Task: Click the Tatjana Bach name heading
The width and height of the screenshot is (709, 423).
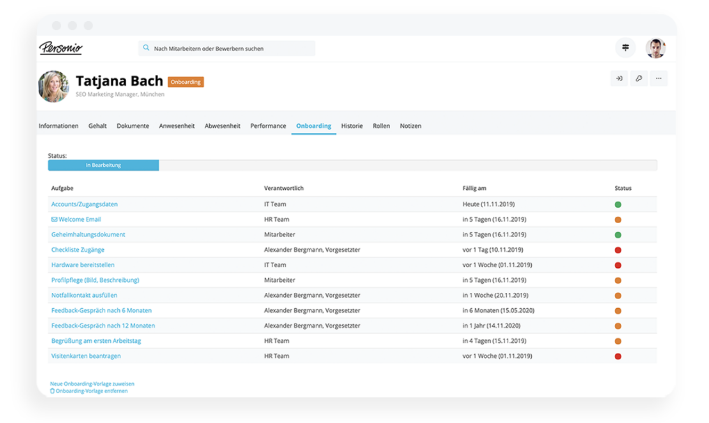Action: tap(119, 81)
